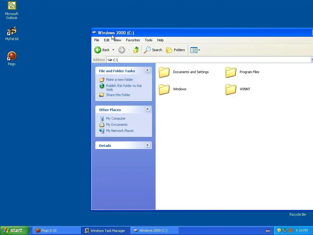Open the Tools menu
313x235 pixels.
(149, 40)
